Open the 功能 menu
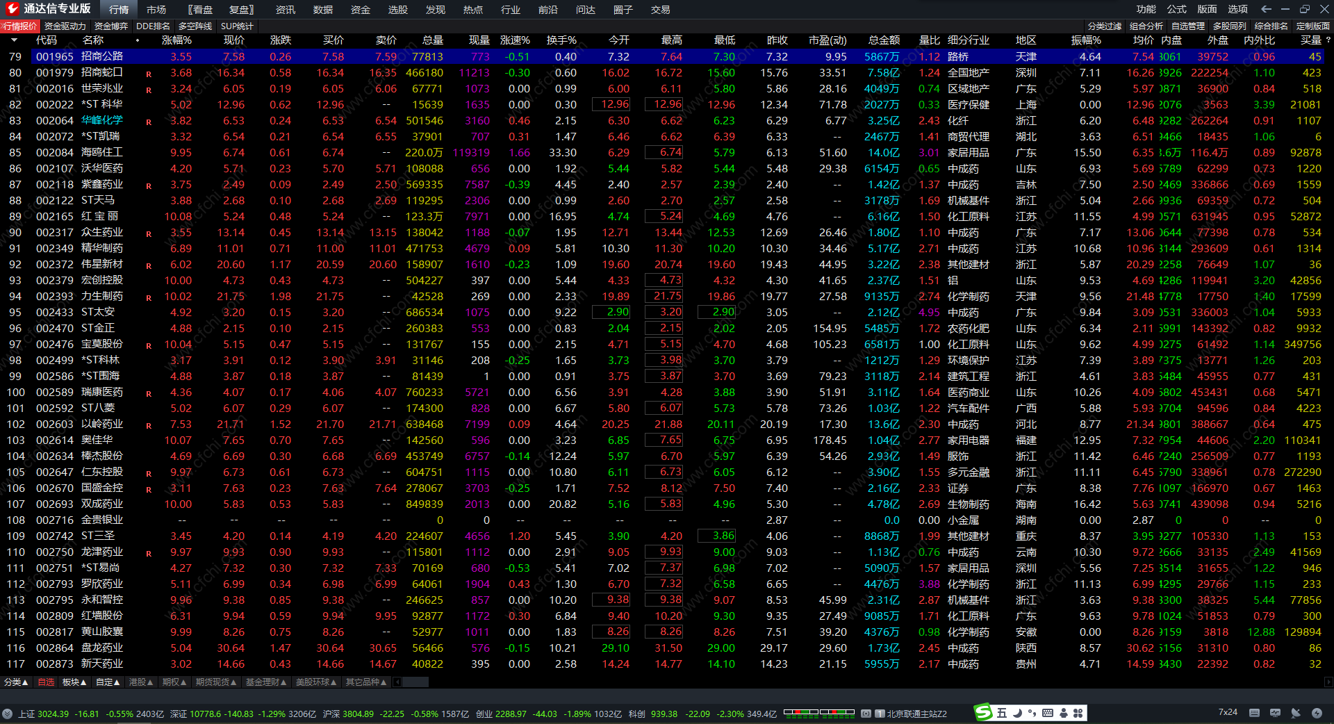 (x=1146, y=9)
